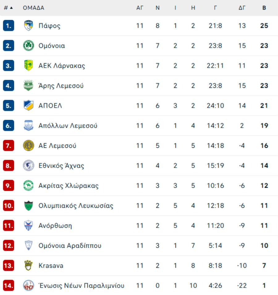Click the blue position 1 badge

tap(9, 26)
